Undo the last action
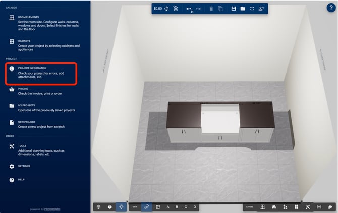 pyautogui.click(x=189, y=9)
